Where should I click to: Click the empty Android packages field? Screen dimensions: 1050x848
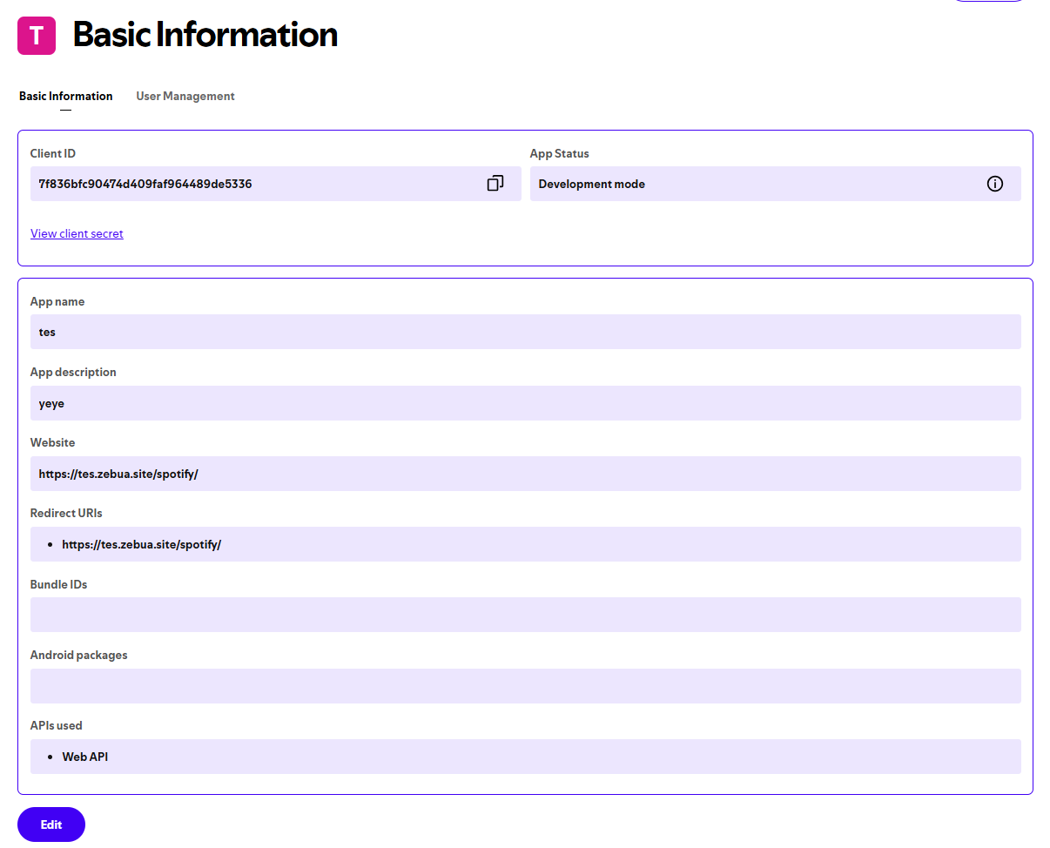pyautogui.click(x=525, y=686)
